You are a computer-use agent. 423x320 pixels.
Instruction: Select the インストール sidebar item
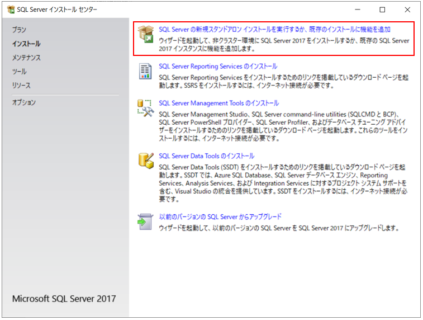pyautogui.click(x=26, y=44)
